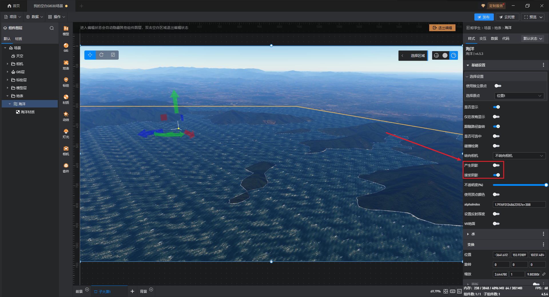Toggle 碰撞检测 switch

click(496, 146)
